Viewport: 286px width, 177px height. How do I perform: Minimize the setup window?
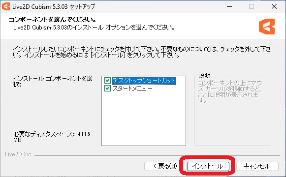[x=229, y=6]
